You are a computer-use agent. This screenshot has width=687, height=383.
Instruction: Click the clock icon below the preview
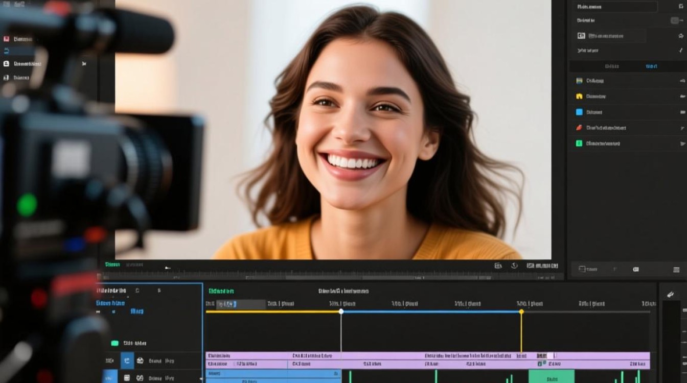tap(514, 266)
